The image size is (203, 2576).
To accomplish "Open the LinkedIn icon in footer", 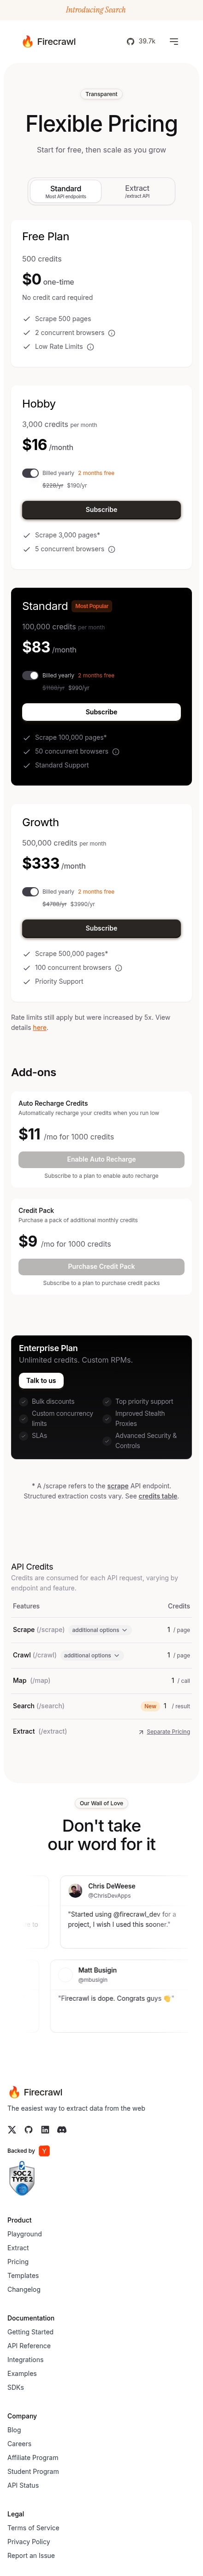I will 45,2129.
